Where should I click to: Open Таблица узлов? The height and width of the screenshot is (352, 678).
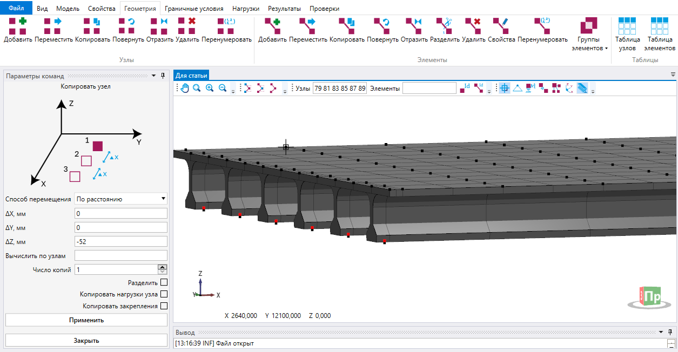tap(627, 35)
